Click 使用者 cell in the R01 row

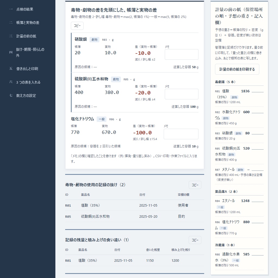click(183, 205)
